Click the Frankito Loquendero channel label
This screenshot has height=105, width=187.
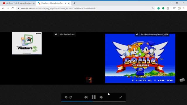click(154, 34)
